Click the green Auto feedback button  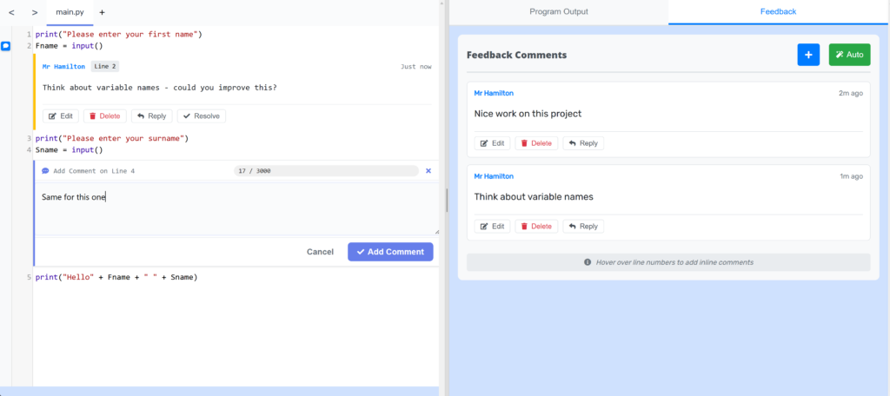pos(849,55)
